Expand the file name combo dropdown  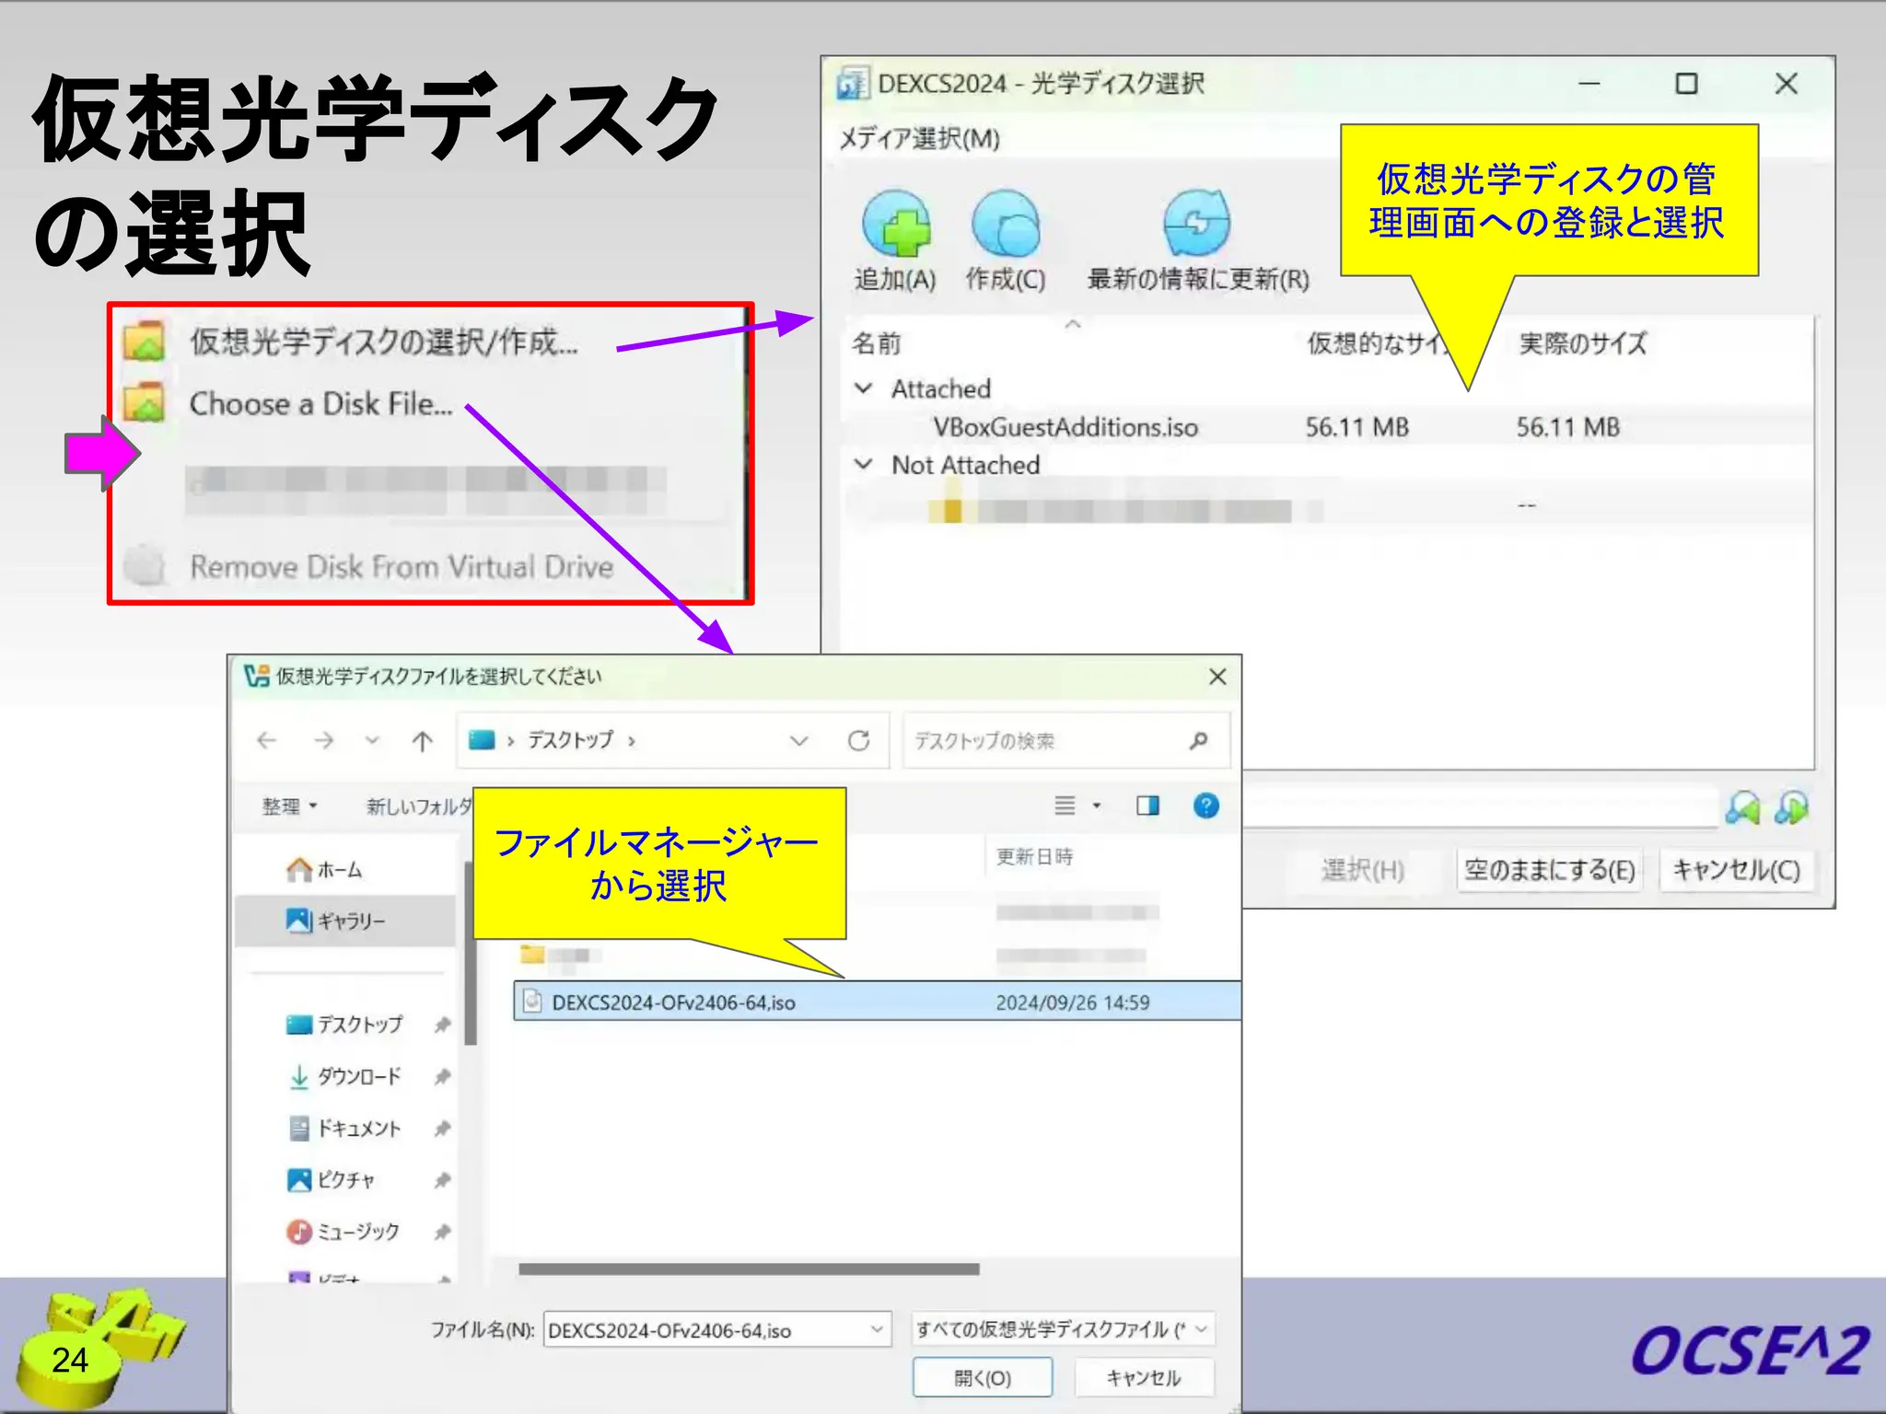pyautogui.click(x=877, y=1329)
